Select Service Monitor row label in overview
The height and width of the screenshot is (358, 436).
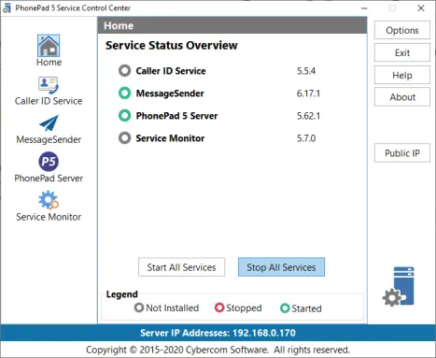pyautogui.click(x=170, y=138)
